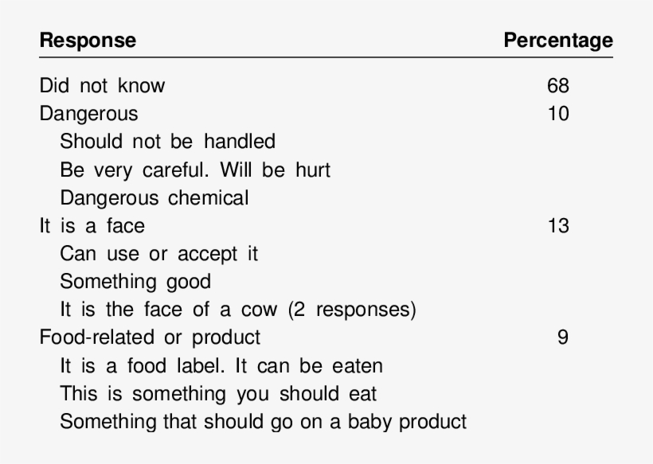Click the "Response" column header
Screen dimensions: 653x464
click(x=88, y=40)
